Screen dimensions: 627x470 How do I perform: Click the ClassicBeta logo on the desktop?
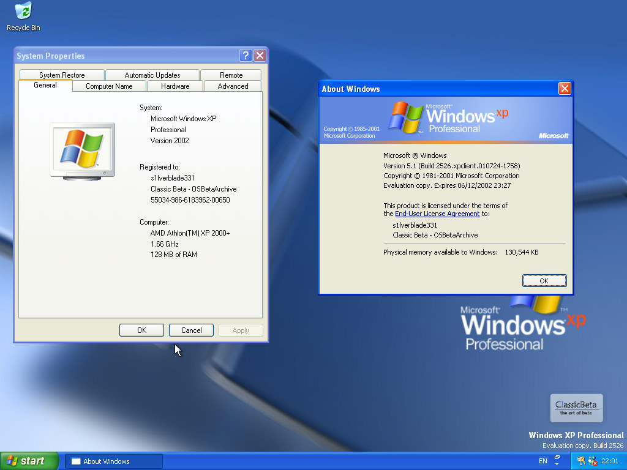click(x=576, y=408)
